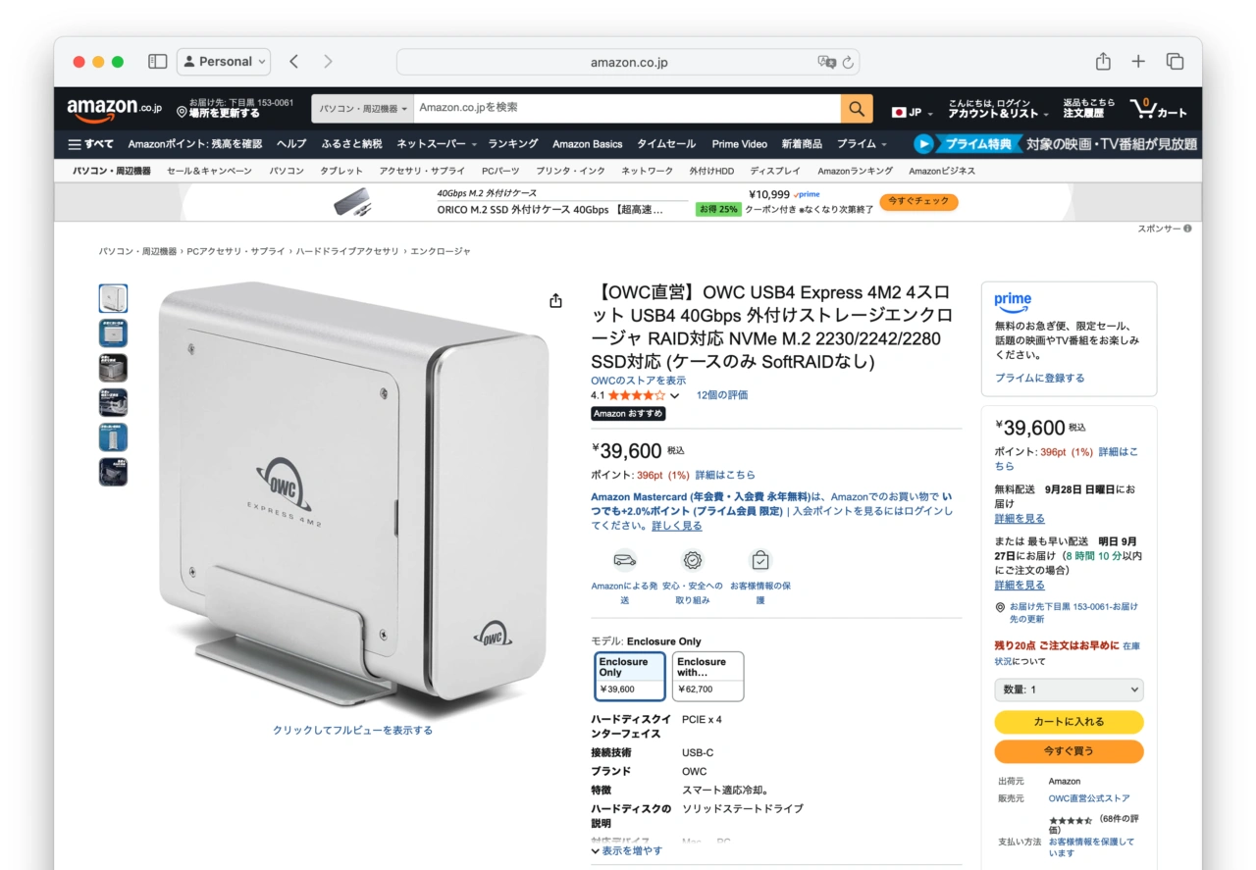Open the すべて hamburger menu
This screenshot has width=1256, height=870.
[x=90, y=144]
